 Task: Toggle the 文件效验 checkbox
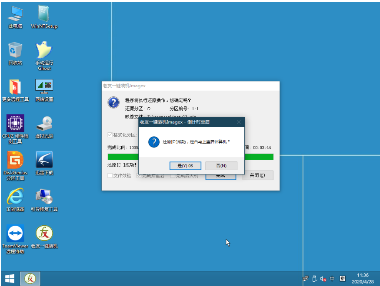[x=110, y=175]
